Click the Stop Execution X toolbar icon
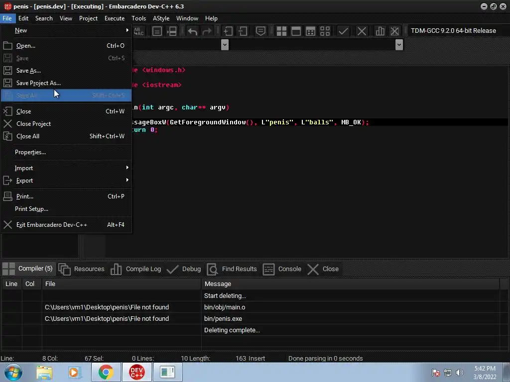 [x=362, y=31]
